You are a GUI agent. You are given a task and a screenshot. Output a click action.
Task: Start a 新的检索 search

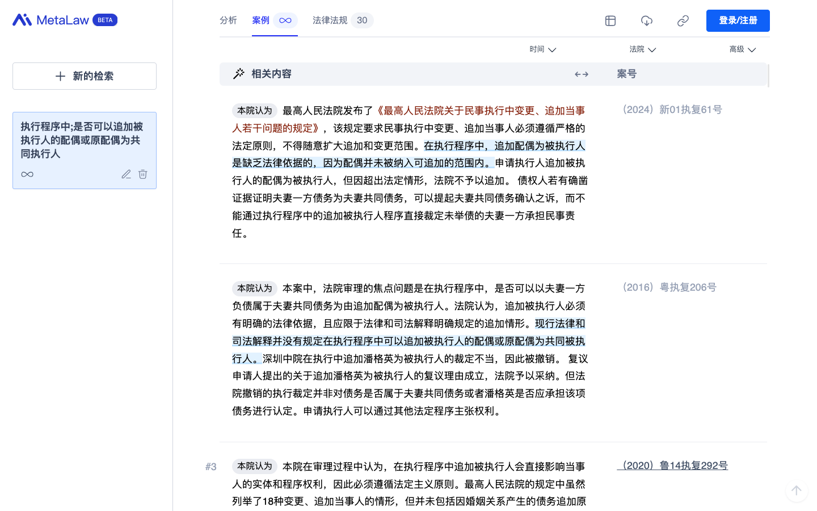(85, 76)
